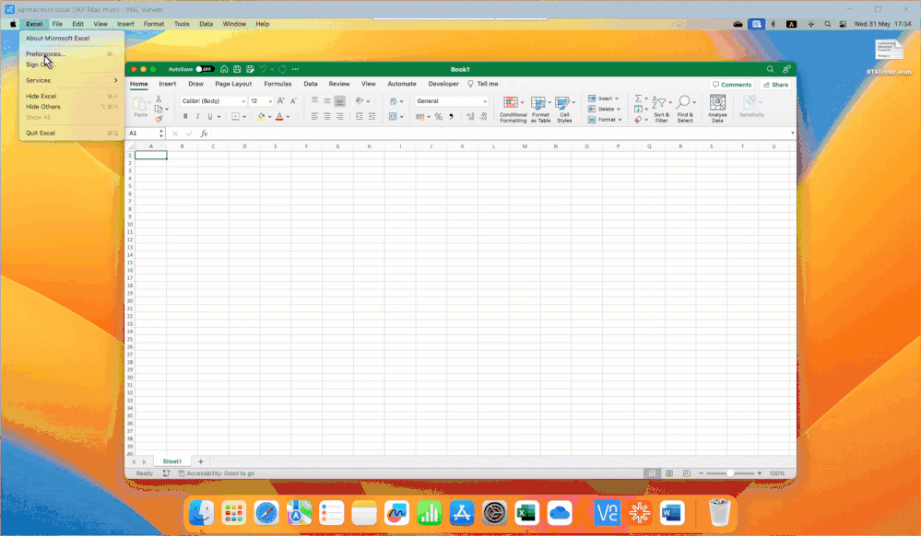
Task: Open the Services submenu
Action: click(x=71, y=80)
